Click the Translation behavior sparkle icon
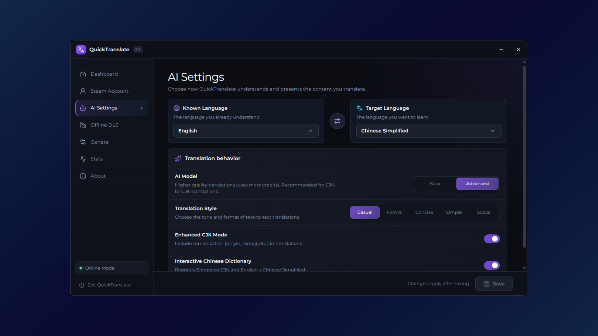This screenshot has width=598, height=336. (x=178, y=158)
